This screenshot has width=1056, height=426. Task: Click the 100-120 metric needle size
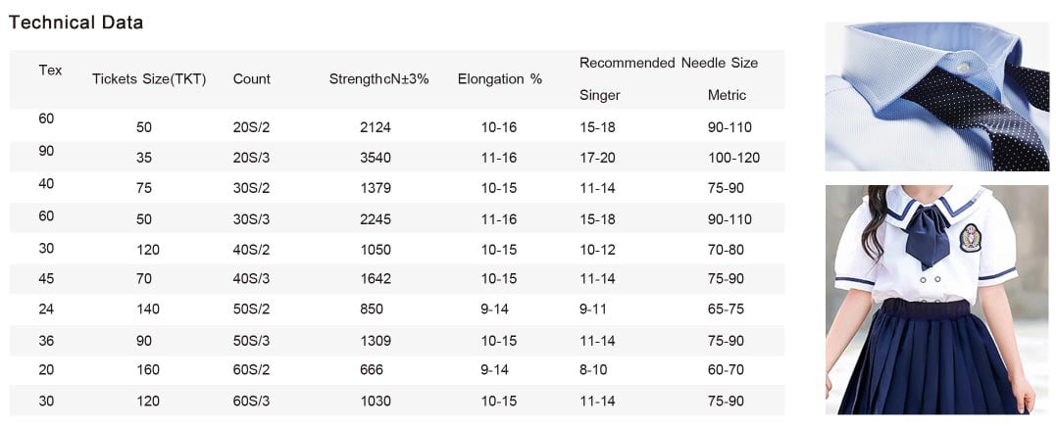tap(733, 158)
